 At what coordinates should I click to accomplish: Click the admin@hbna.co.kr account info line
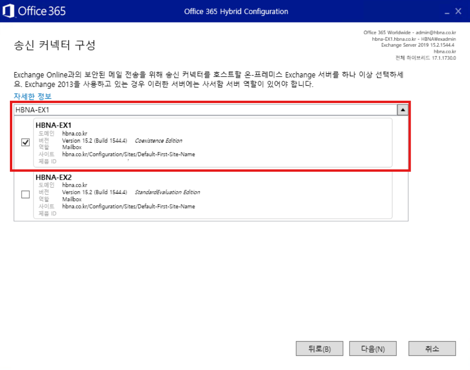pyautogui.click(x=410, y=32)
